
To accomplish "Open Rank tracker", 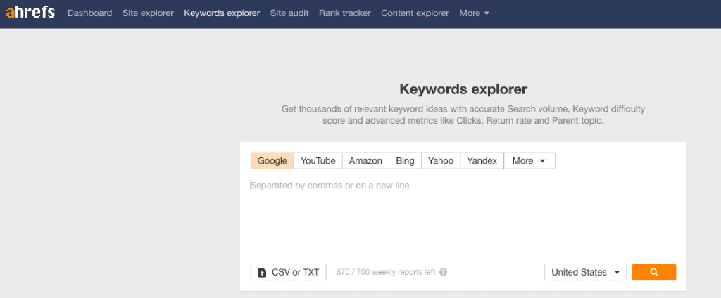I will 345,13.
